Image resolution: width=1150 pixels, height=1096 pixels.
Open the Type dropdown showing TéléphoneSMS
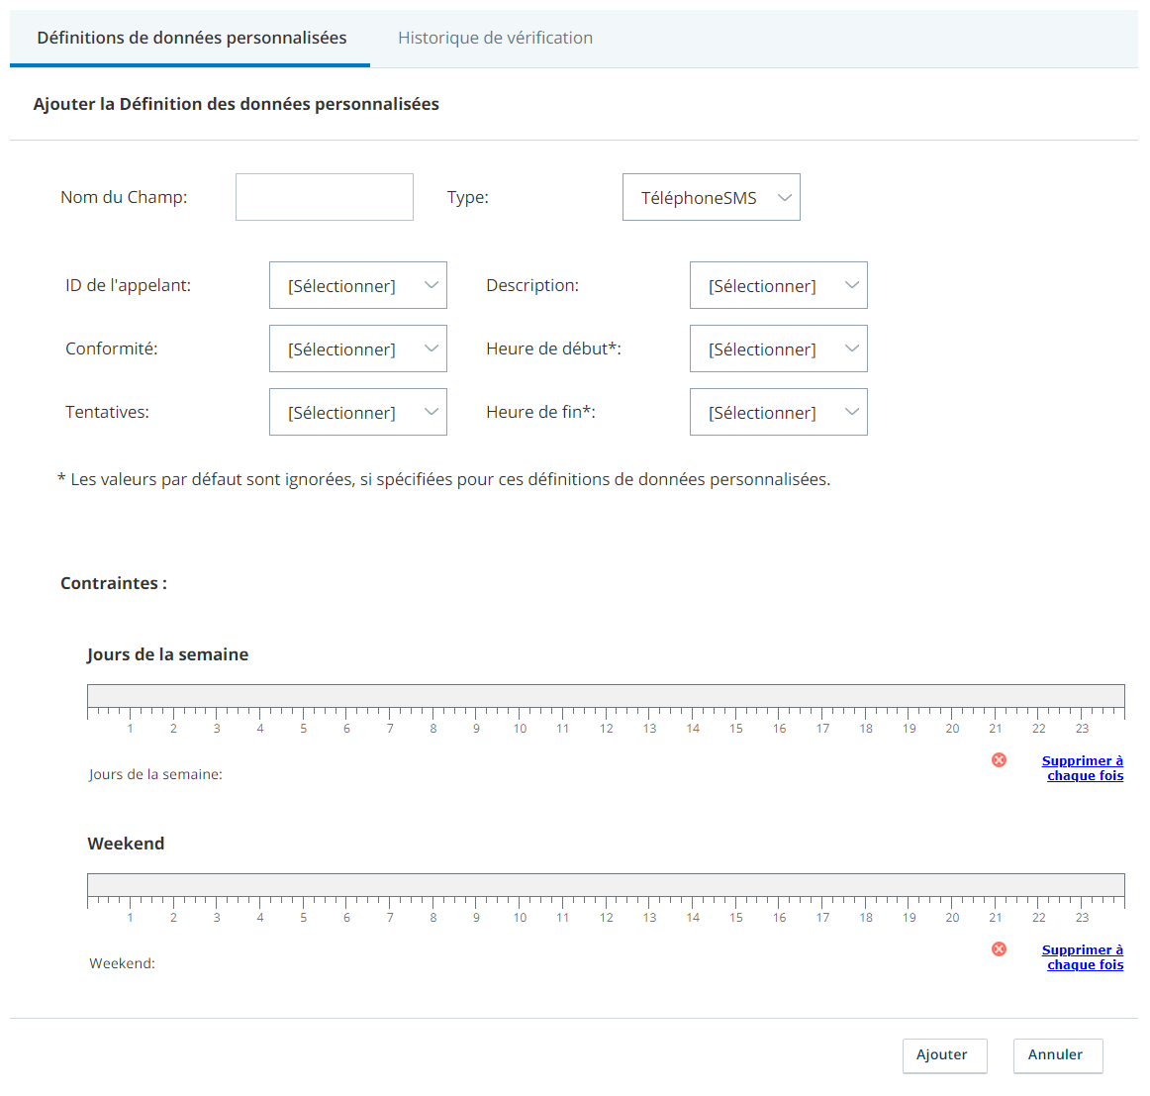[x=711, y=197]
